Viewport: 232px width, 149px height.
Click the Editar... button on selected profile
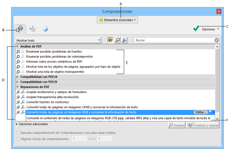[x=201, y=112]
